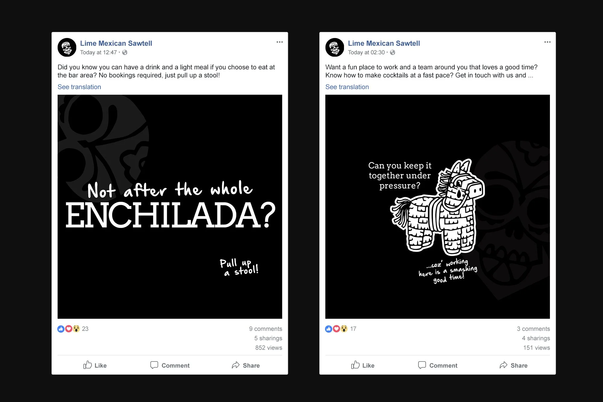Share the piñata hiring post
The image size is (603, 402).
513,365
